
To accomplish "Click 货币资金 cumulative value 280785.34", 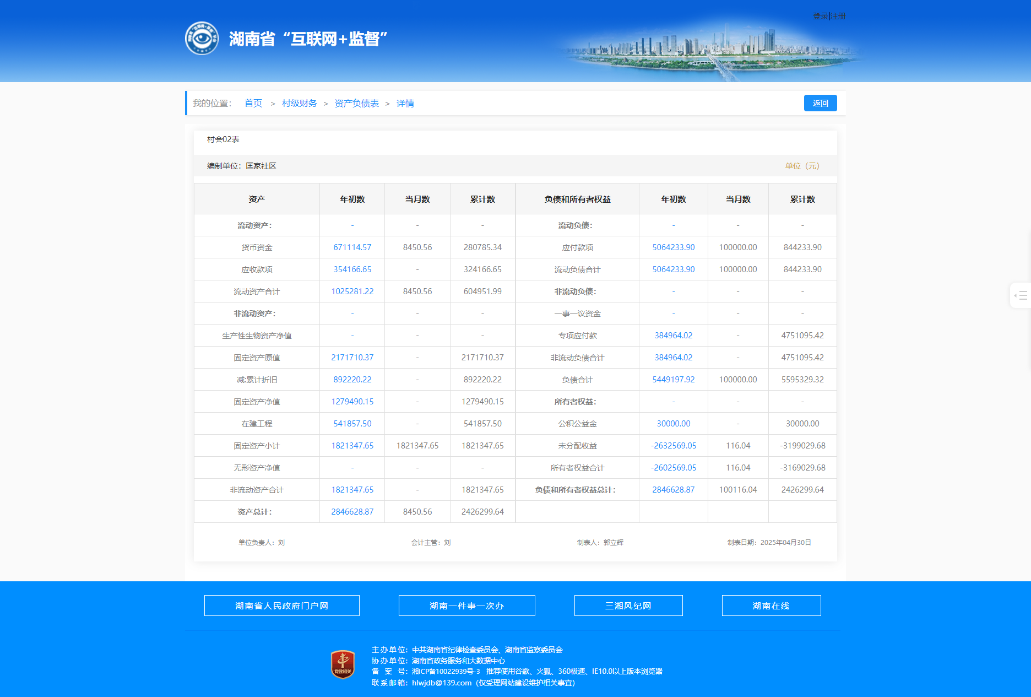I will [482, 247].
